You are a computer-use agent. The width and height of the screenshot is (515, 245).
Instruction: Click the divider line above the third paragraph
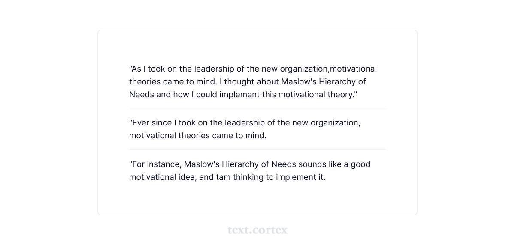[x=257, y=150]
